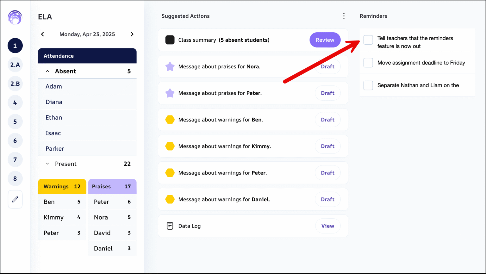
Task: Click the yellow hexagon icon beside Ben's warning
Action: [x=170, y=120]
